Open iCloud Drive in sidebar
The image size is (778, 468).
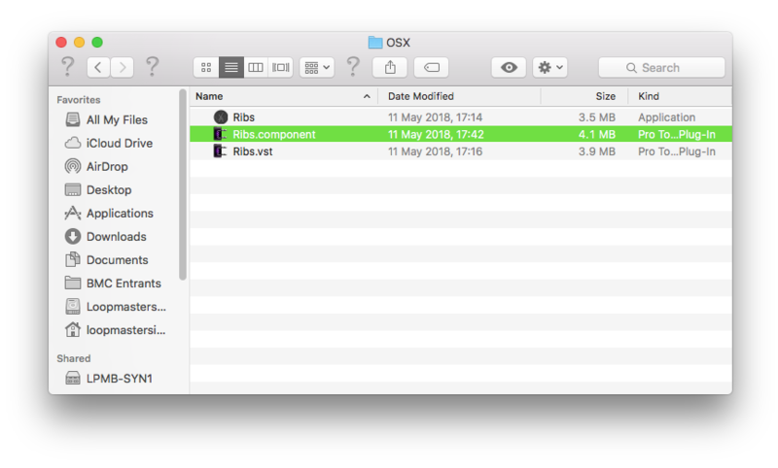119,143
